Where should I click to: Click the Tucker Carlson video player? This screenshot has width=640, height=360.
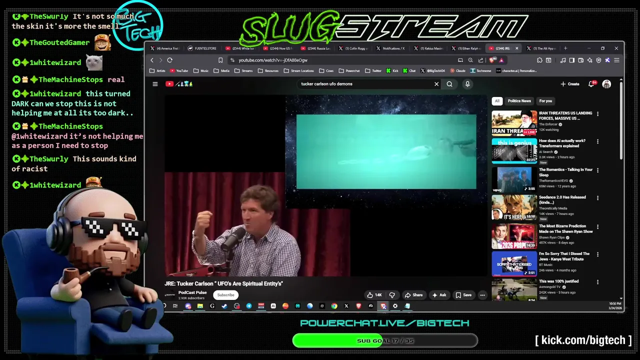click(325, 185)
